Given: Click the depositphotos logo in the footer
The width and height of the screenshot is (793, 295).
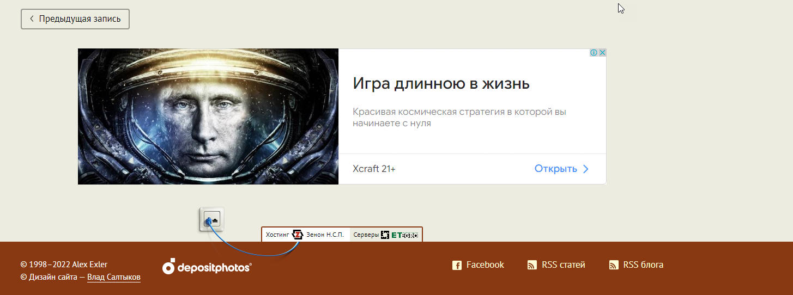Looking at the screenshot, I should [x=207, y=267].
